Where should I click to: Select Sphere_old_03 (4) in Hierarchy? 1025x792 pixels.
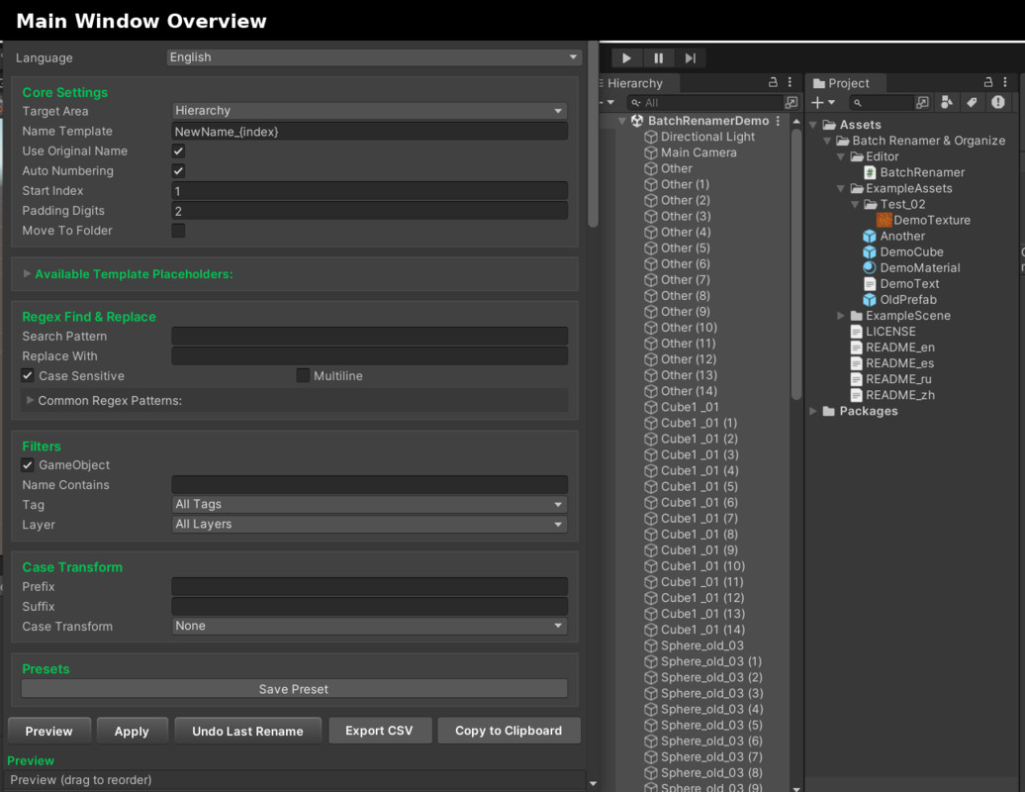(712, 709)
